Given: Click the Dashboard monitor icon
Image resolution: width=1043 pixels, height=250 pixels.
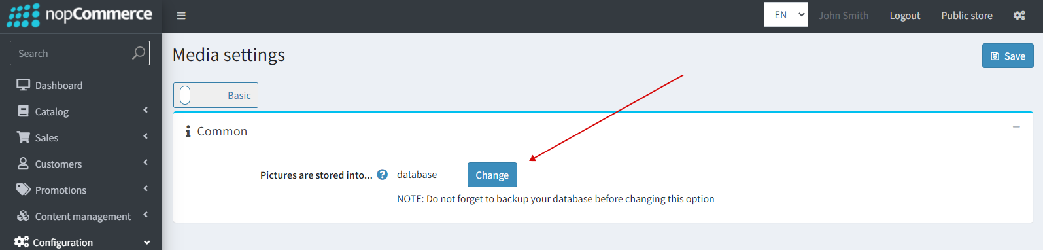Looking at the screenshot, I should tap(24, 85).
